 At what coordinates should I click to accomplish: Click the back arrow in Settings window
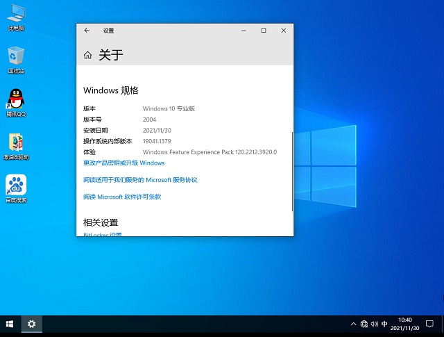tap(87, 31)
